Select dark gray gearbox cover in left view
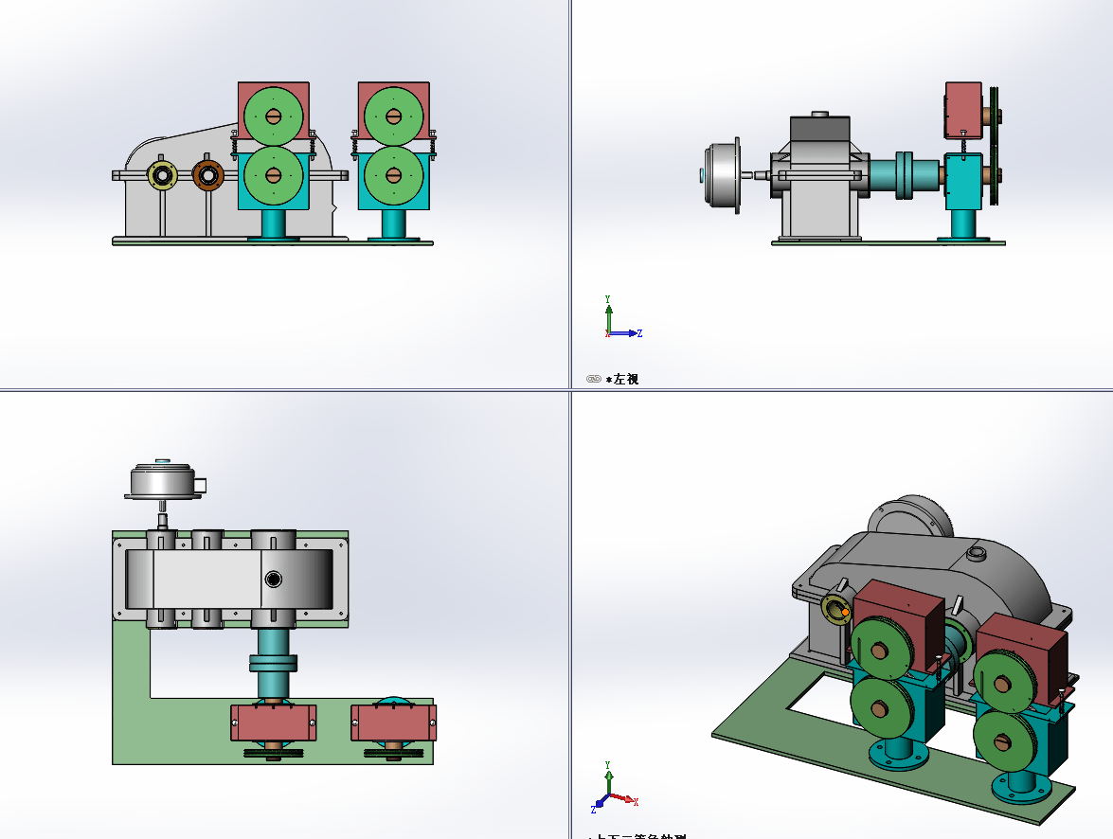Image resolution: width=1113 pixels, height=839 pixels. tap(820, 130)
